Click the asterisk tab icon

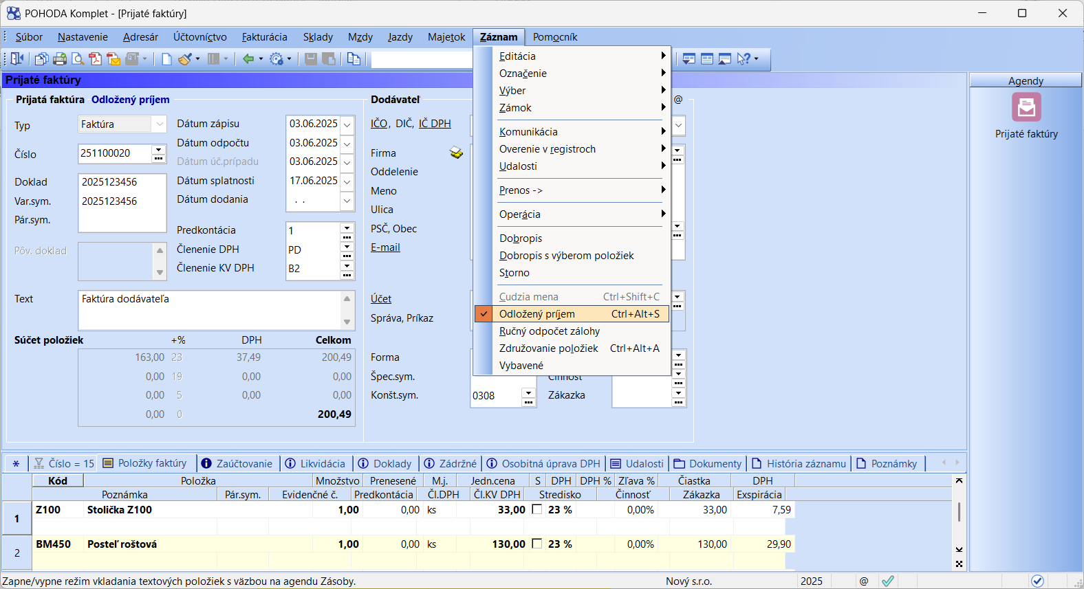coord(16,464)
